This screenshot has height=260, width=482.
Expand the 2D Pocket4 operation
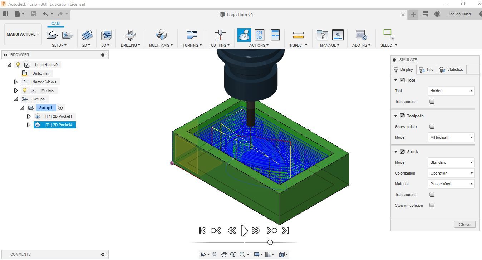[29, 125]
